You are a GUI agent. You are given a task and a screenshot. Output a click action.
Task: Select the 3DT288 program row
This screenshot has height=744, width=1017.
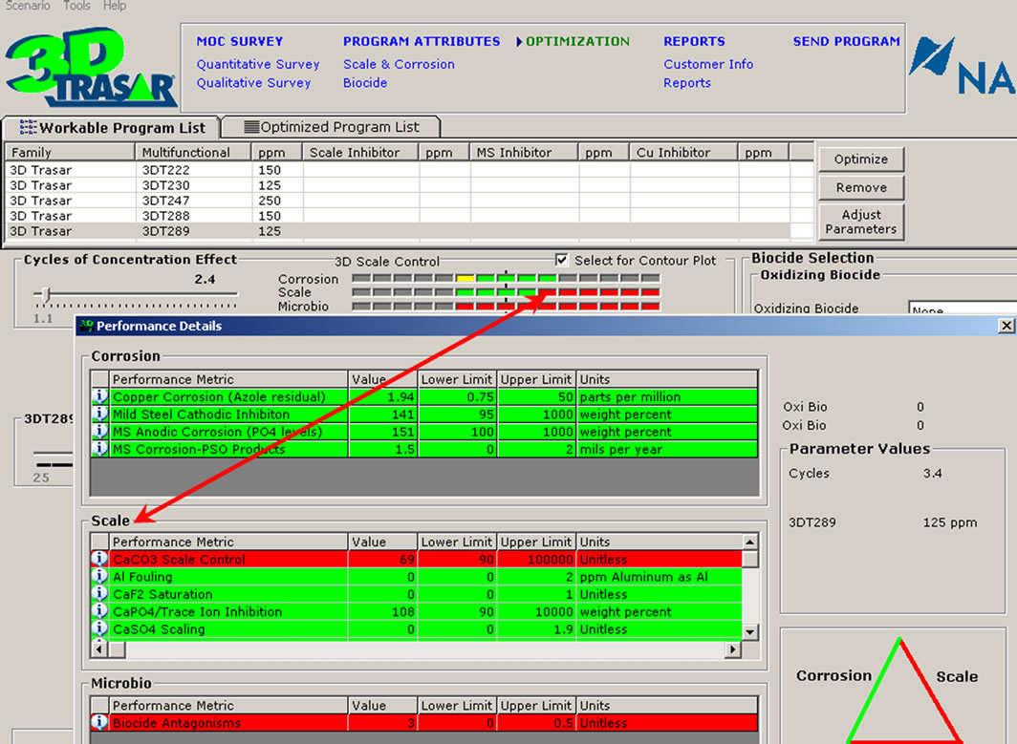pyautogui.click(x=409, y=216)
